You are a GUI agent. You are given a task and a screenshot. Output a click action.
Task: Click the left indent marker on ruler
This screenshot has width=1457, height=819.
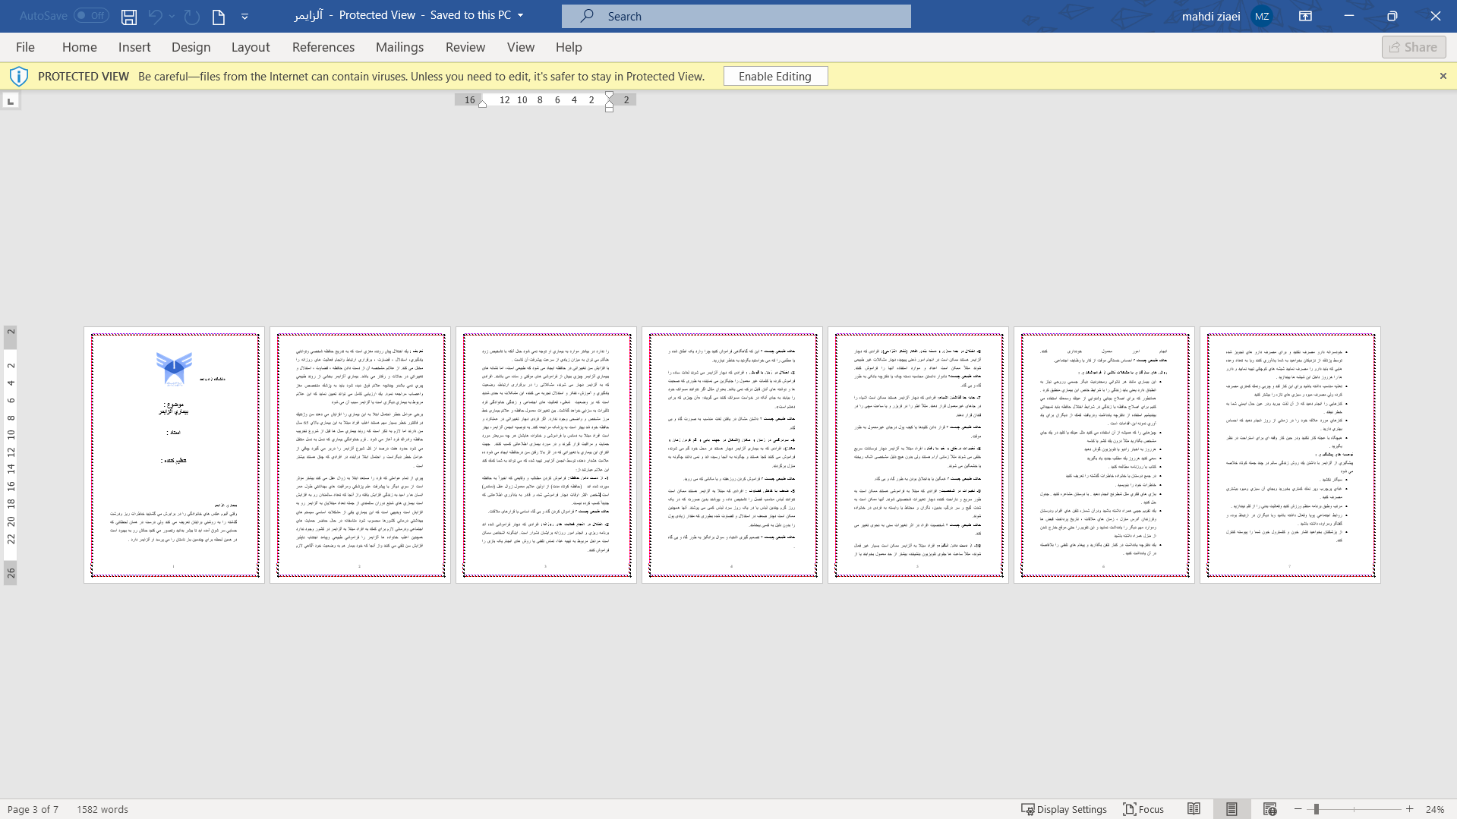click(x=482, y=103)
